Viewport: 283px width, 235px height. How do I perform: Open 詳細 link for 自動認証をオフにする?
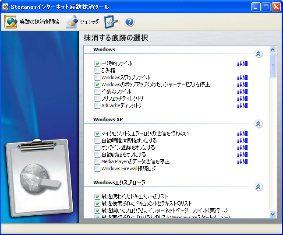242,154
